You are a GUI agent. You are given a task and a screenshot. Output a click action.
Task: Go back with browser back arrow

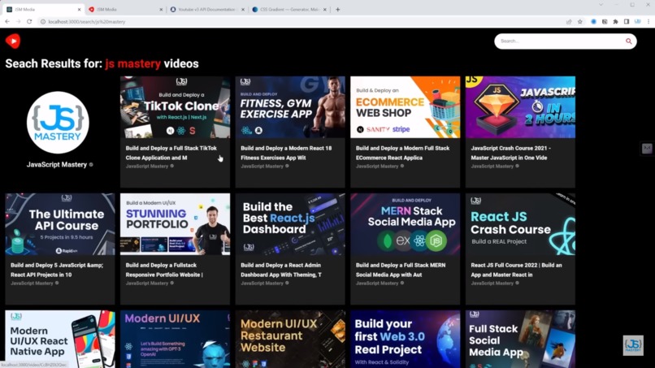point(7,21)
